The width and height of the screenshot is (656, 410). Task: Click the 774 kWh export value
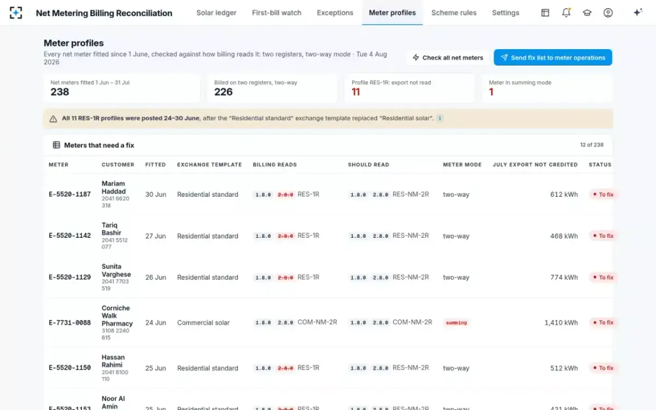(564, 278)
